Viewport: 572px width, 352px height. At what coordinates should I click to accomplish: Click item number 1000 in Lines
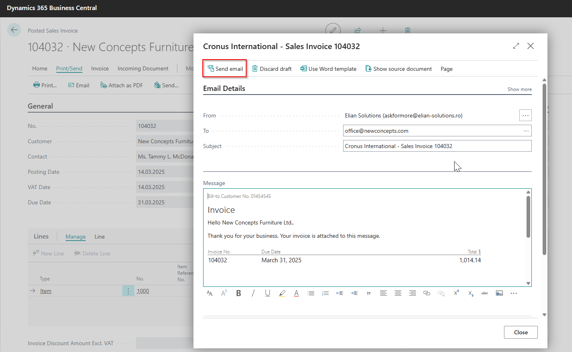coord(143,291)
